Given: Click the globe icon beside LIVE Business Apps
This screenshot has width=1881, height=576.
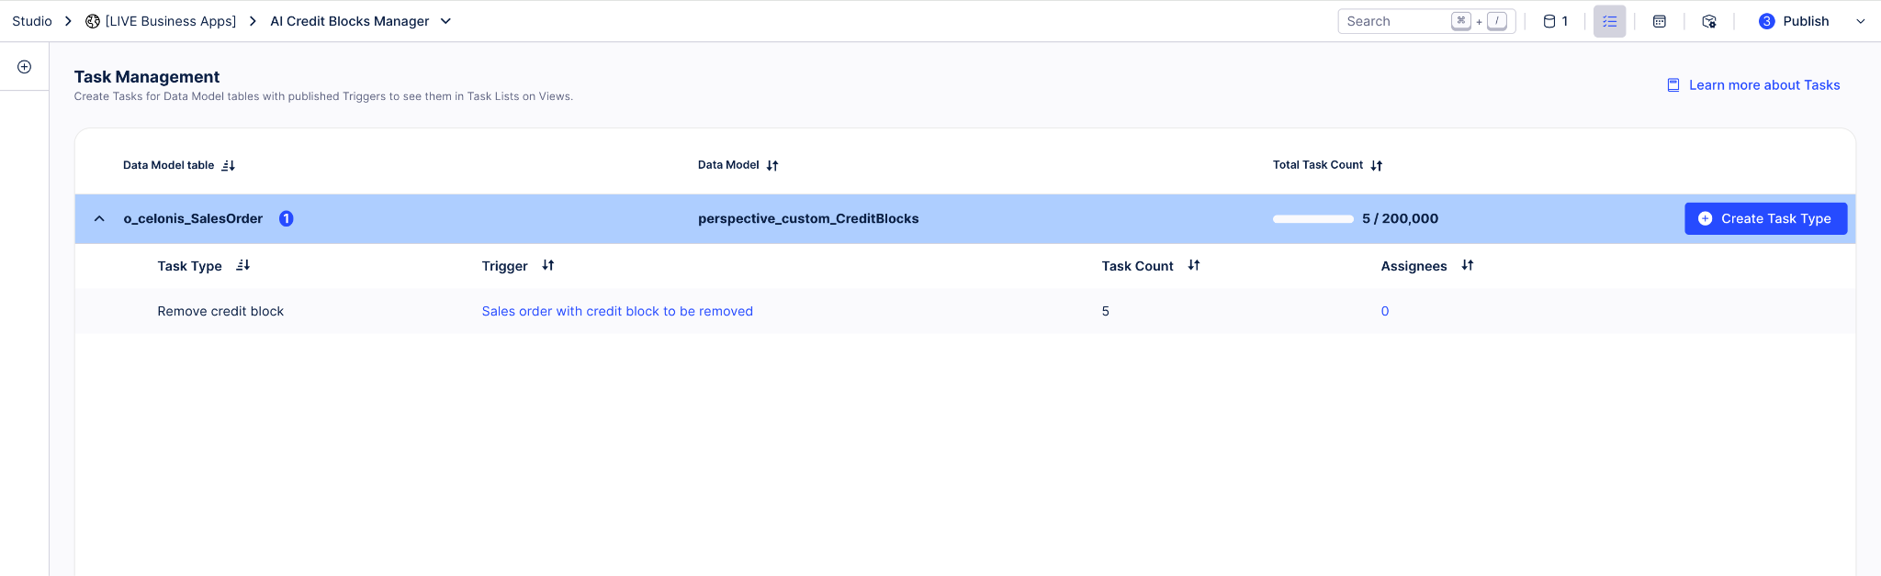Looking at the screenshot, I should point(93,21).
